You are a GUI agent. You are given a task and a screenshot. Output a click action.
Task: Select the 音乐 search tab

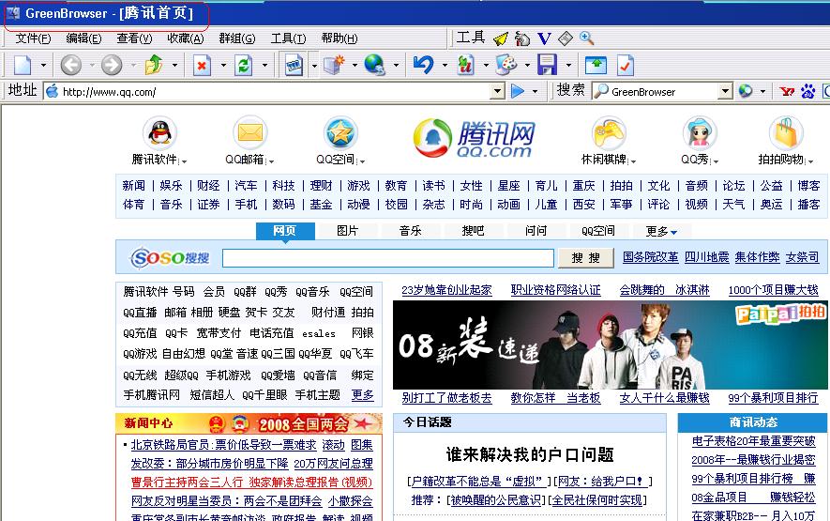coord(410,231)
